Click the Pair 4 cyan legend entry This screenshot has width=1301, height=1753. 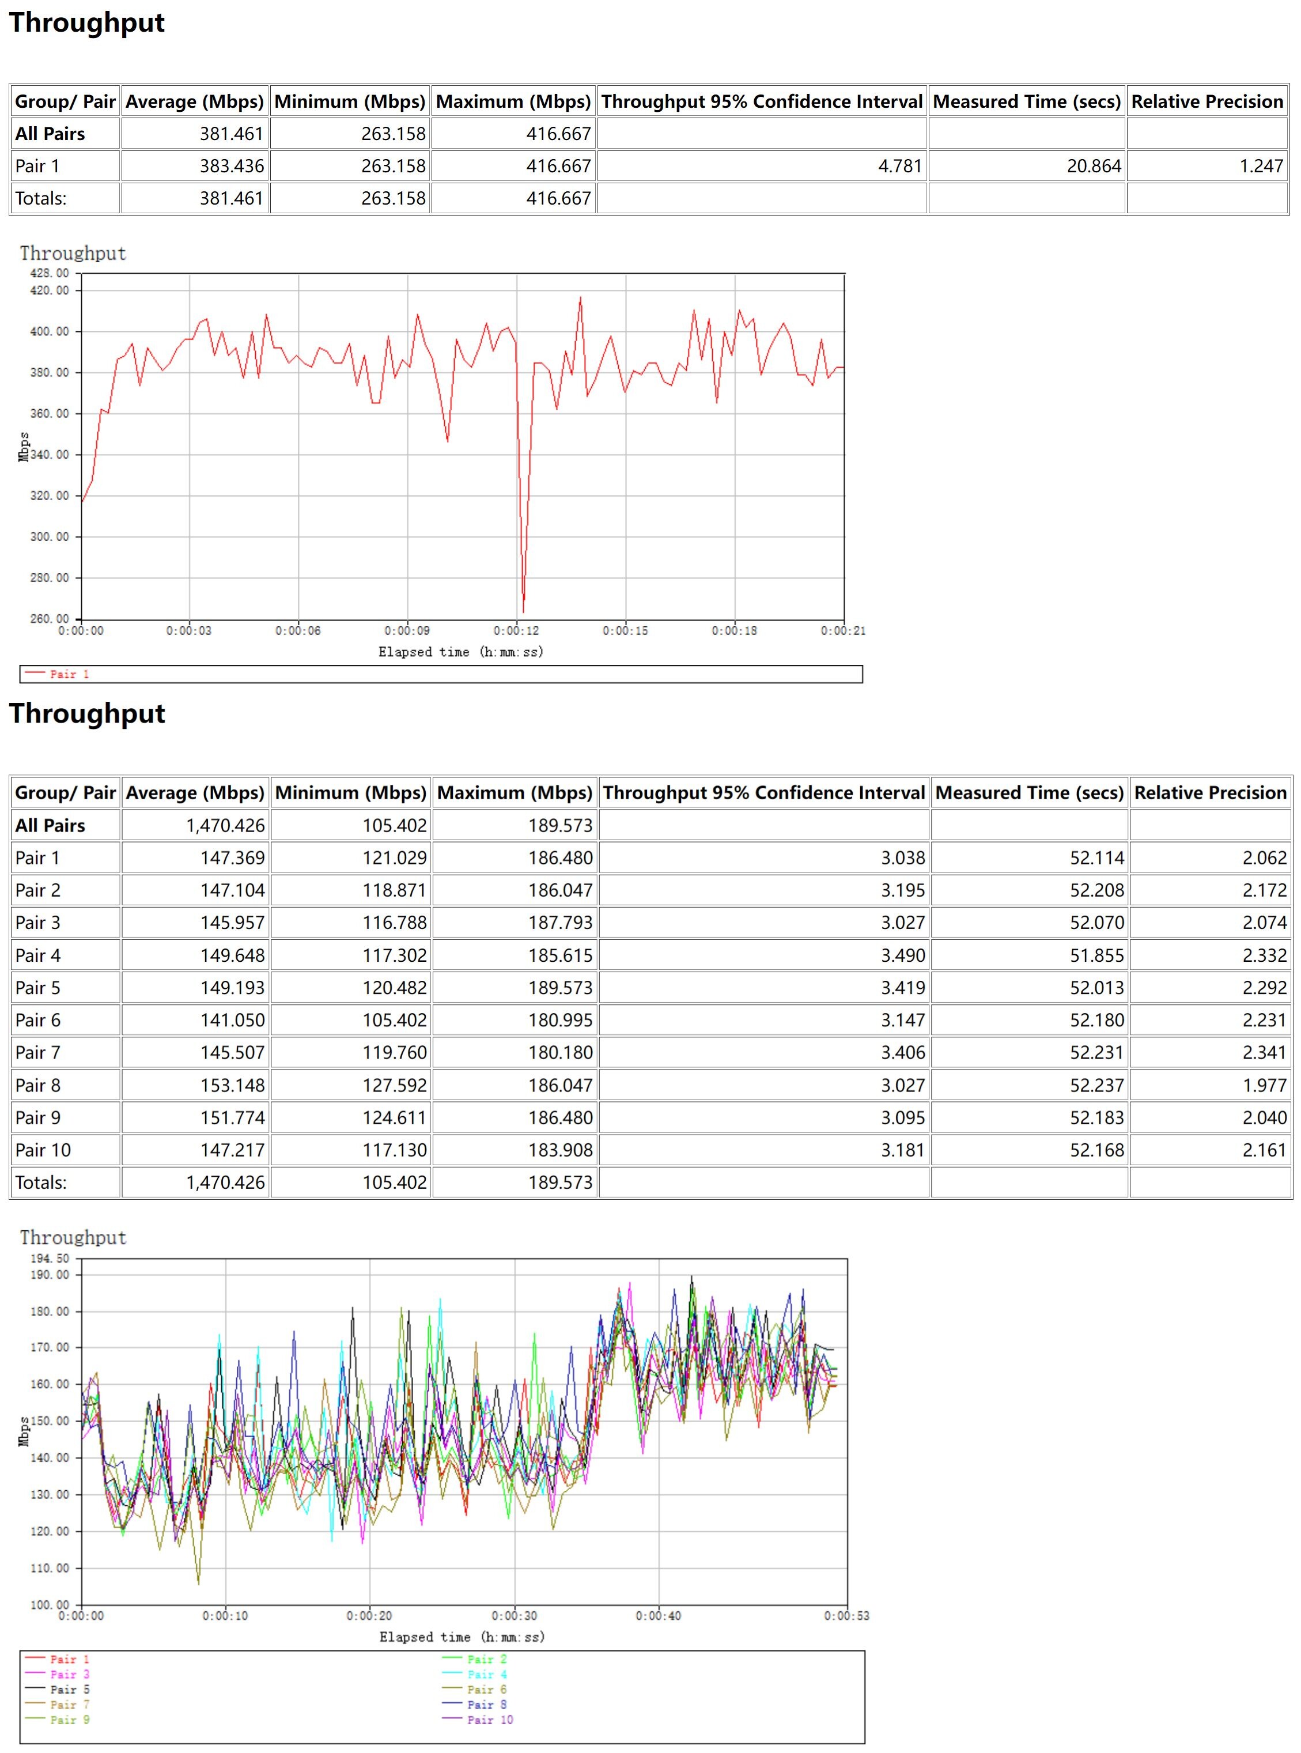[x=487, y=1674]
